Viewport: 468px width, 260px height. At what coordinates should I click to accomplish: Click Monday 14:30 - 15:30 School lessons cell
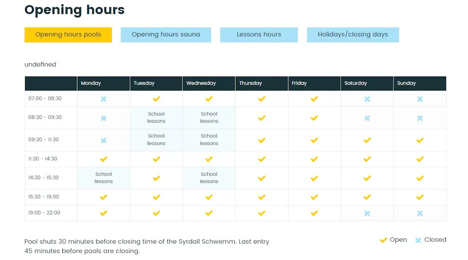(104, 178)
